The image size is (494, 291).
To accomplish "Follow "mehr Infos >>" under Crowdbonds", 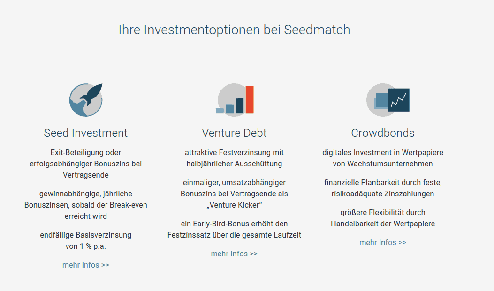I will (x=383, y=243).
